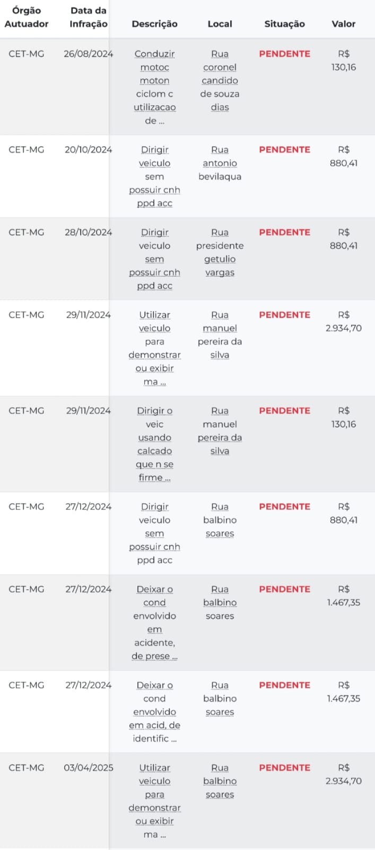Open description 'Dirigir o veic usando calcado'
The width and height of the screenshot is (375, 850).
154,444
